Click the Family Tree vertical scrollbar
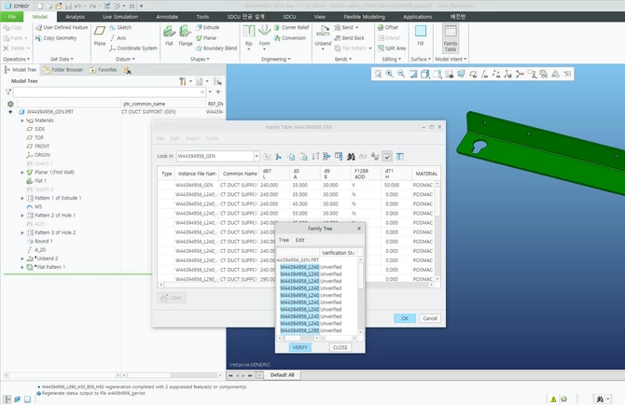The height and width of the screenshot is (405, 625). coord(360,297)
